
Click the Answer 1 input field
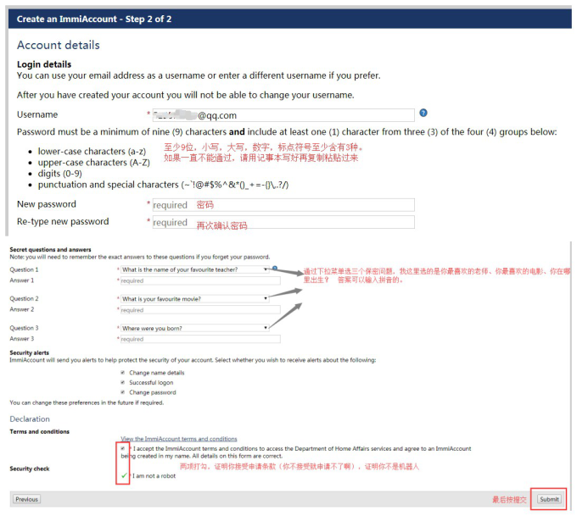pyautogui.click(x=199, y=280)
